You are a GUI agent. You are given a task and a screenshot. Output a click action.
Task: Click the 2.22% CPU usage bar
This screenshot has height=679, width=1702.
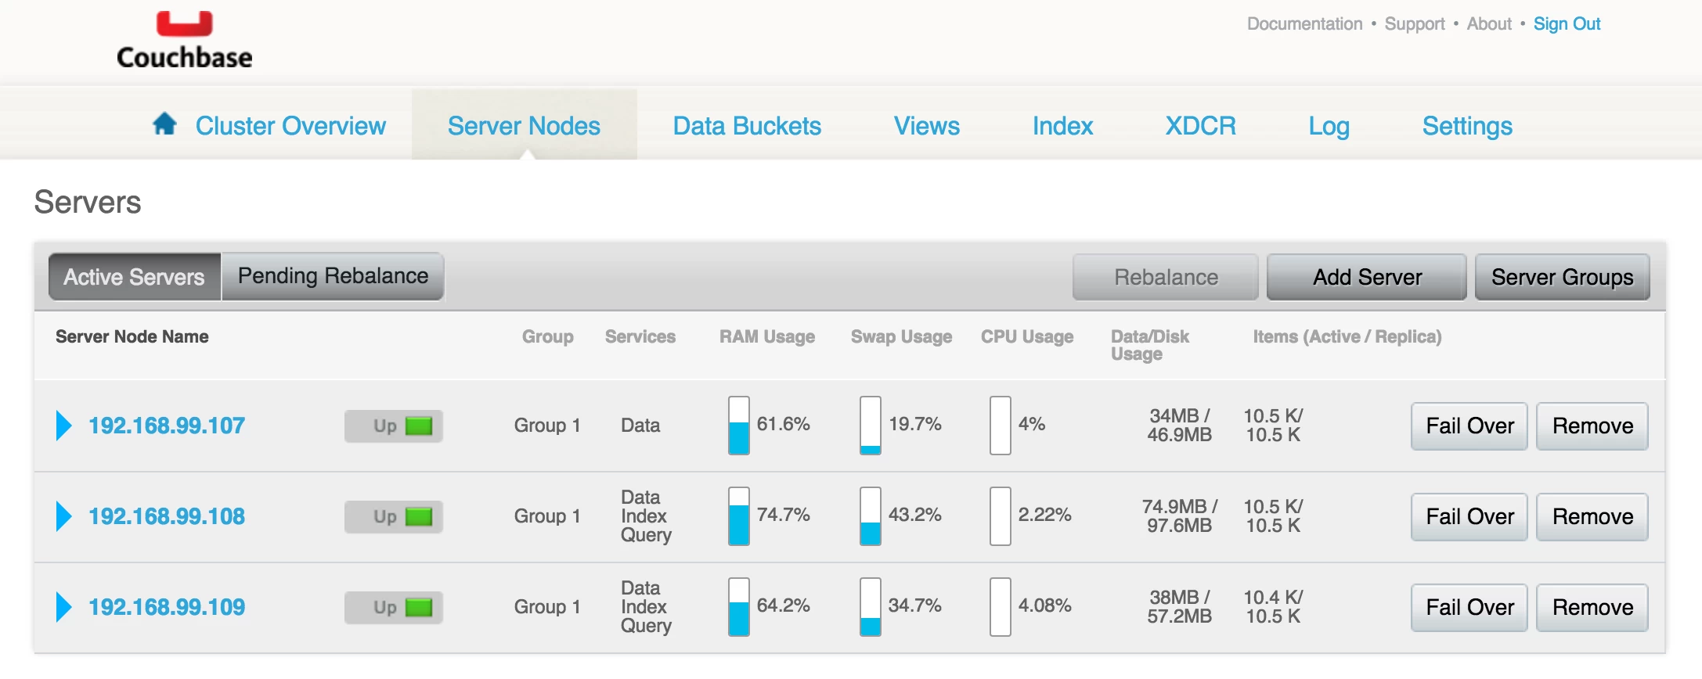coord(1001,516)
